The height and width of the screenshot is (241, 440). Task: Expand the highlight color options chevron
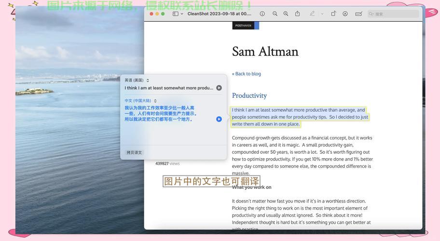[x=322, y=13]
